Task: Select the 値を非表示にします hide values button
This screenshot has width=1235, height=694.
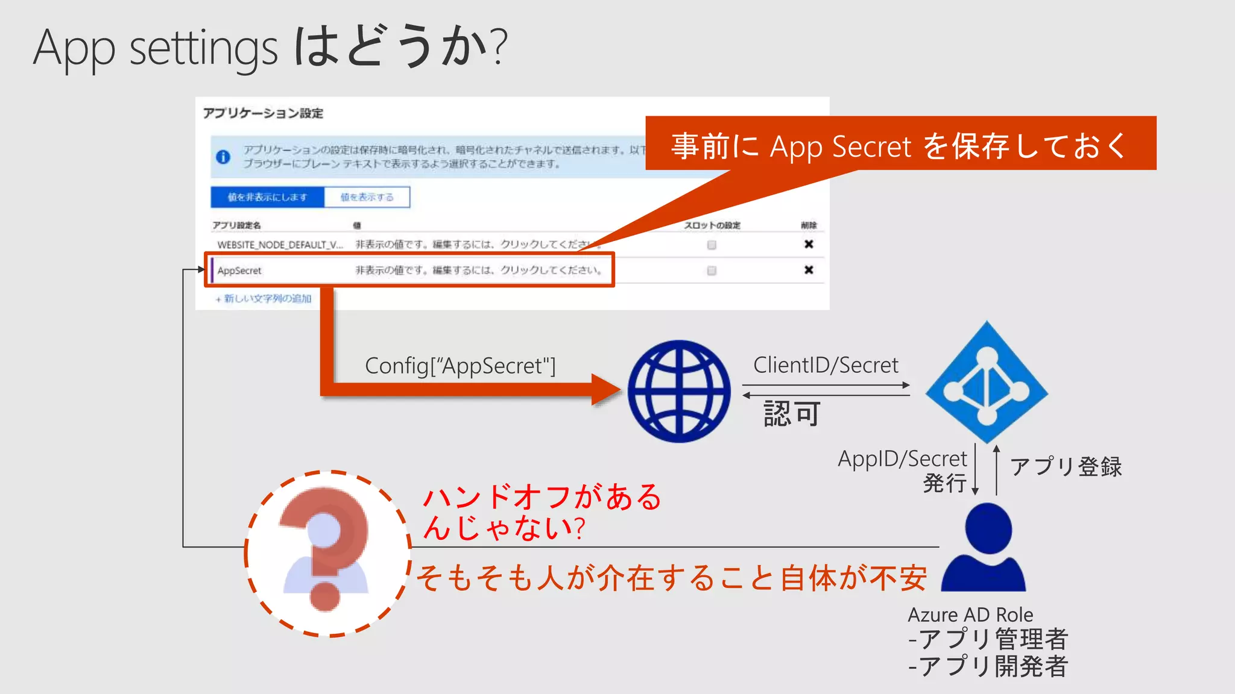Action: click(267, 197)
